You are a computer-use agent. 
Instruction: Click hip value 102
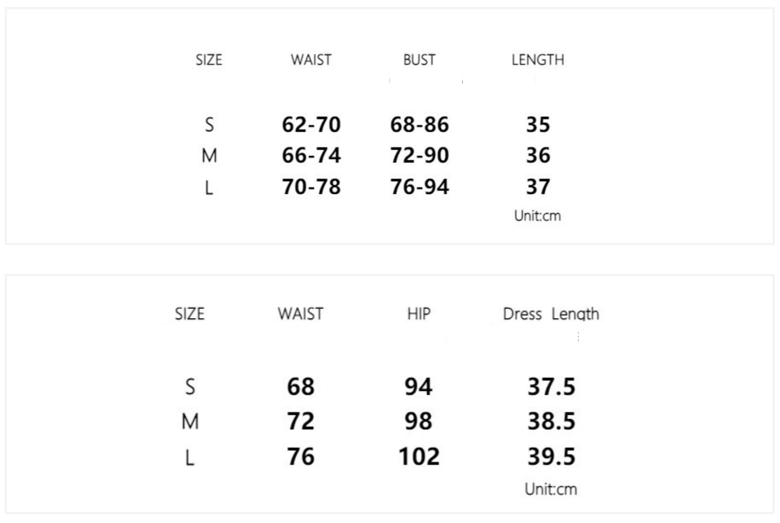coord(418,456)
